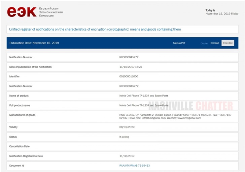The width and height of the screenshot is (245, 172).
Task: Click the empty Cancellation Date row
Action: tap(123, 147)
